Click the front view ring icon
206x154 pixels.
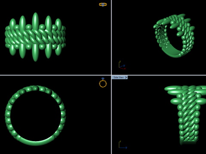[x=103, y=5]
